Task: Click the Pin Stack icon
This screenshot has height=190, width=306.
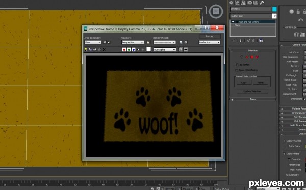Action: (234, 41)
